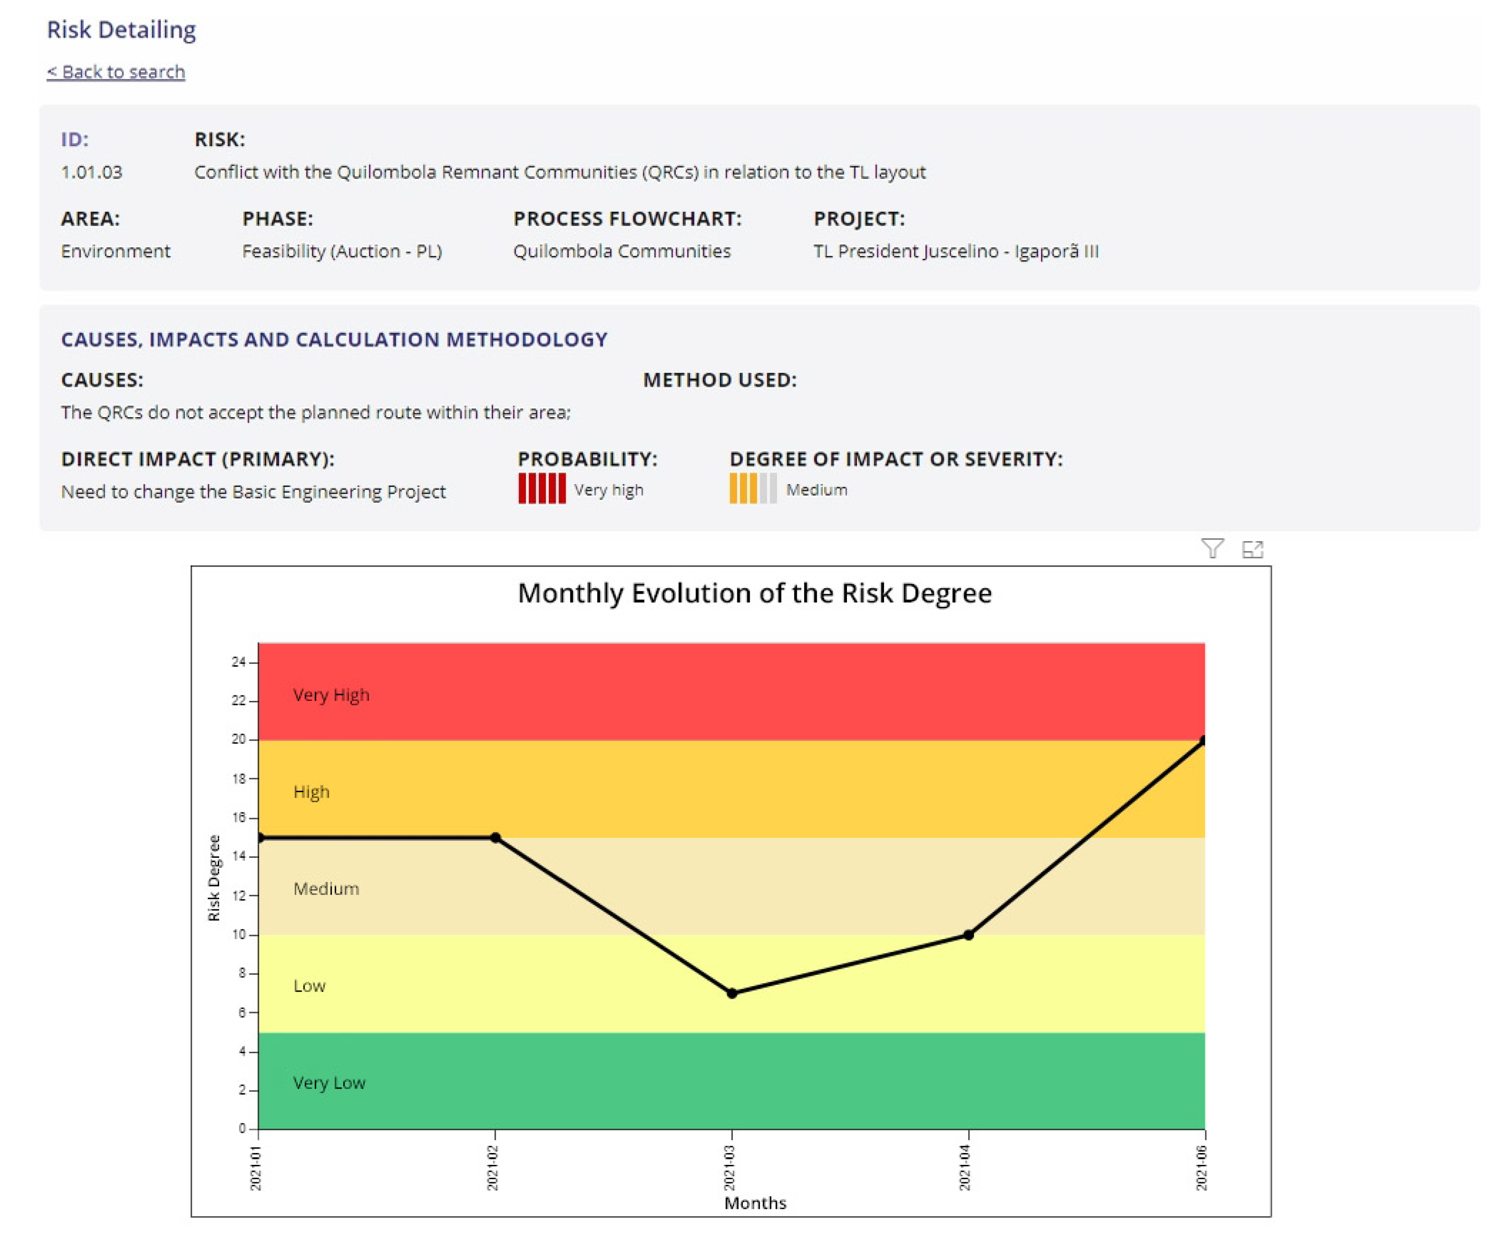Click the 2021-03 lowest data point

pyautogui.click(x=731, y=994)
